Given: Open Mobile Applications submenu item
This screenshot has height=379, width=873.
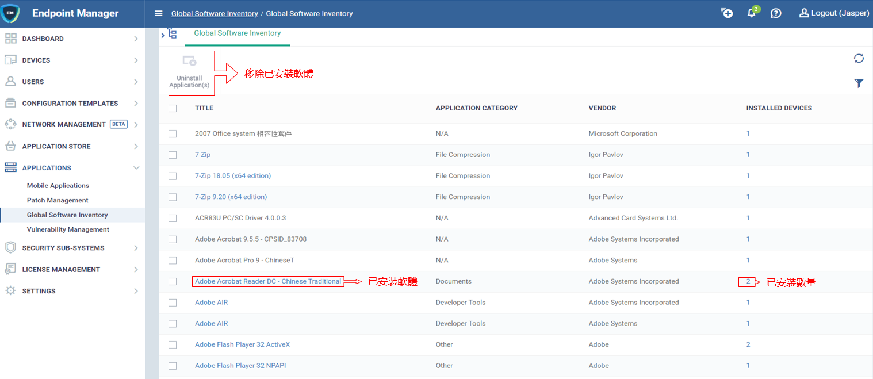Looking at the screenshot, I should (x=58, y=186).
